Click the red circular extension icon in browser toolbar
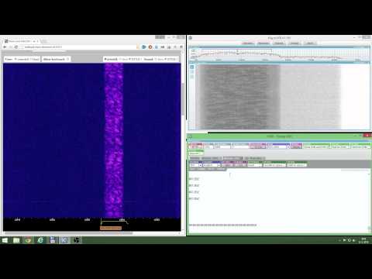 [150, 47]
